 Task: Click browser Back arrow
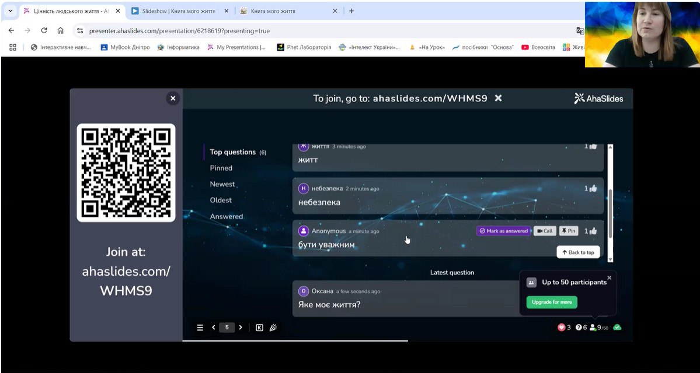point(12,31)
